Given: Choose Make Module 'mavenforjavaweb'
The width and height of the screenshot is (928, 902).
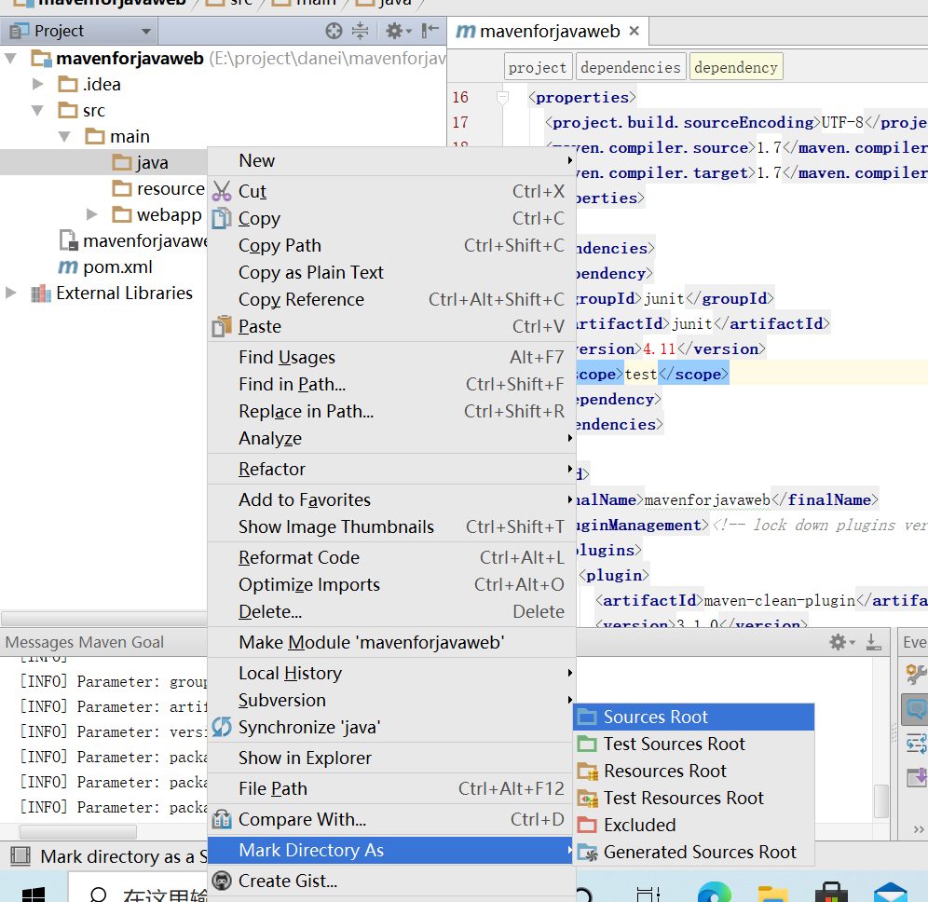Looking at the screenshot, I should pyautogui.click(x=392, y=642).
